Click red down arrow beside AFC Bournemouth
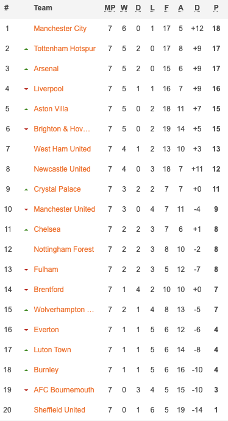The image size is (228, 421). click(x=26, y=390)
